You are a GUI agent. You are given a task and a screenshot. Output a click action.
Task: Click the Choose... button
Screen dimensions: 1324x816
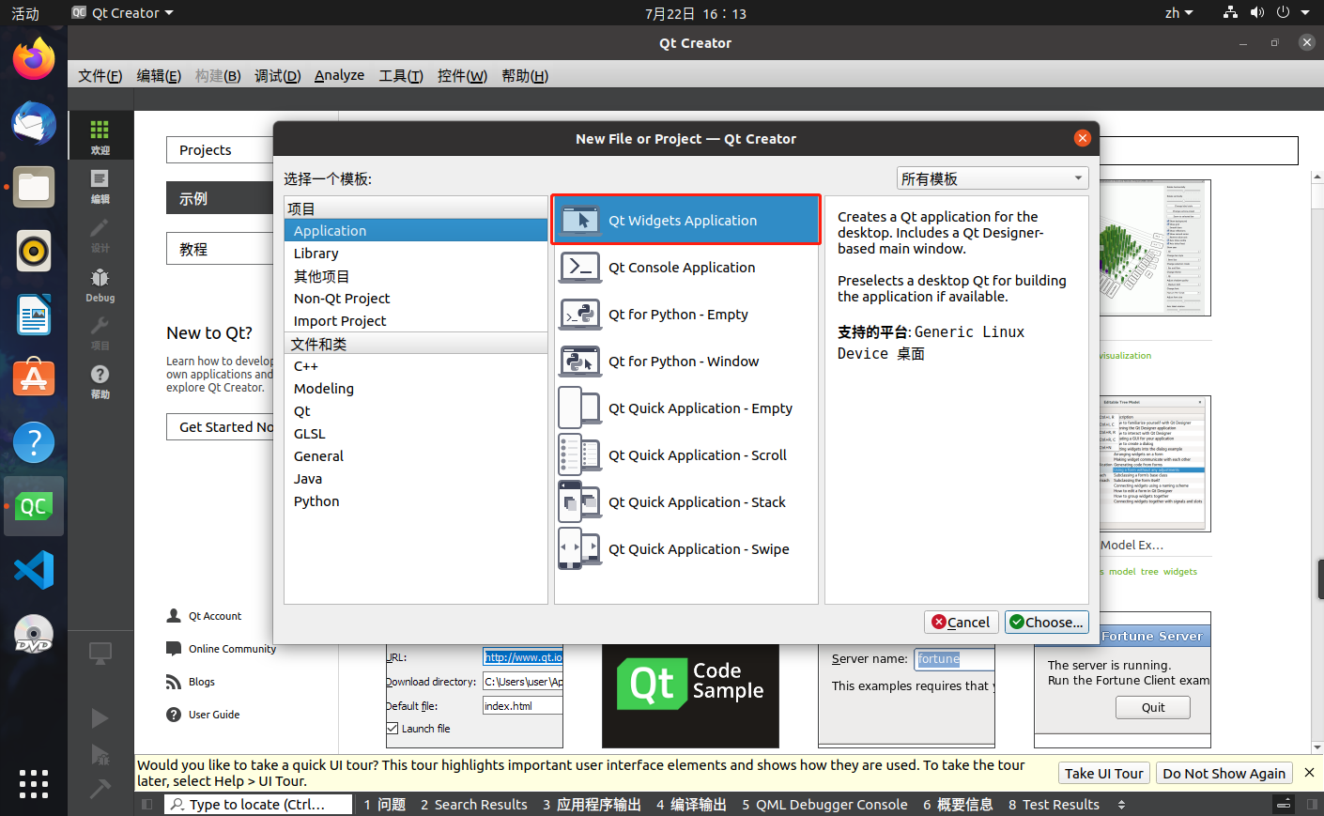tap(1046, 622)
